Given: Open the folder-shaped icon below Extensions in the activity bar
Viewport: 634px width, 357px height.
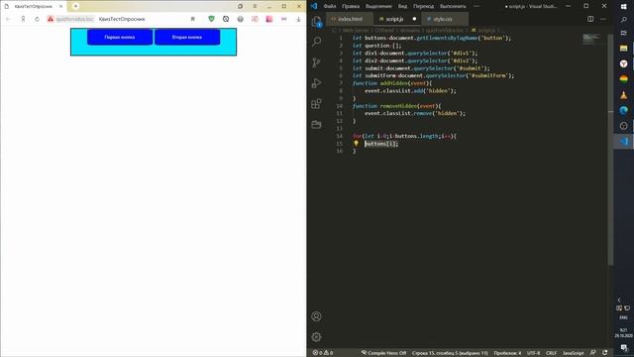Looking at the screenshot, I should pyautogui.click(x=317, y=124).
